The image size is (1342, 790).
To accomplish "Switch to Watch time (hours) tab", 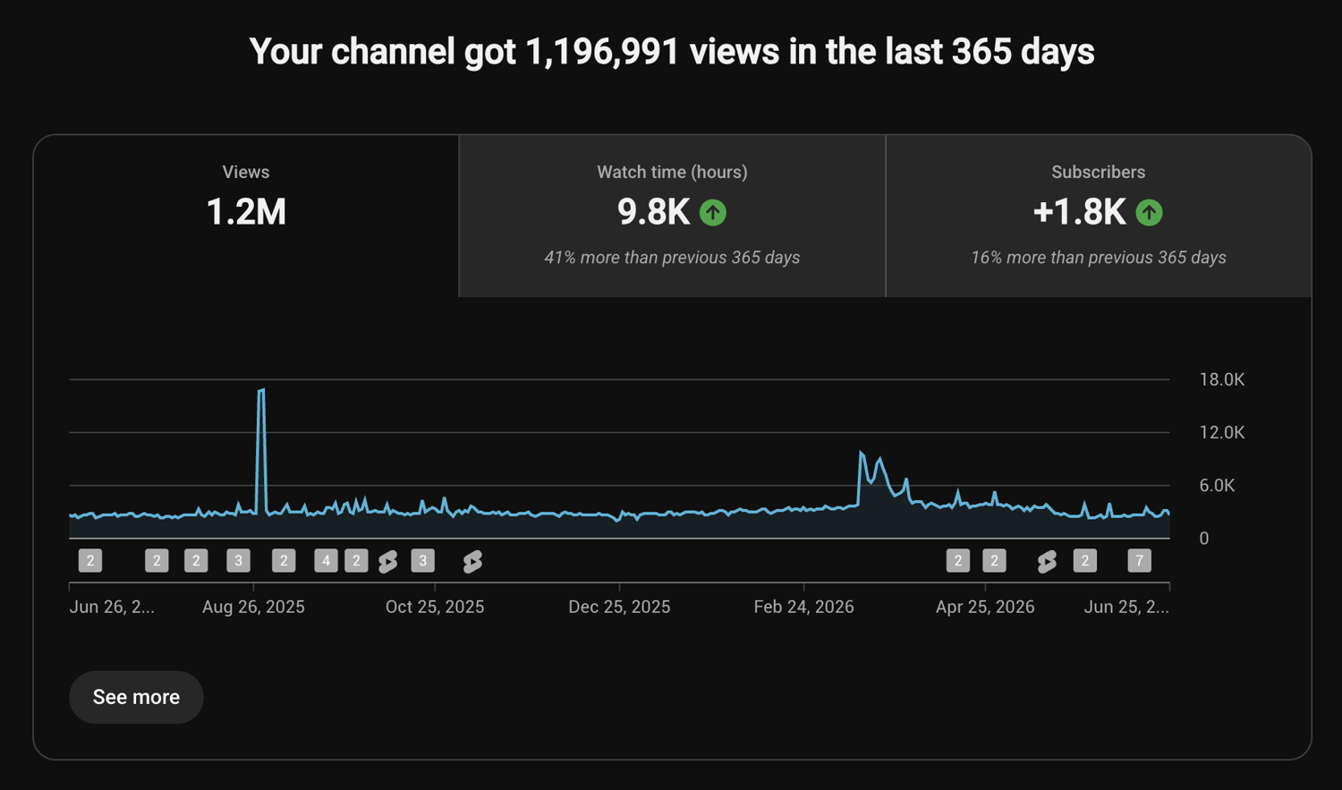I will coord(672,216).
